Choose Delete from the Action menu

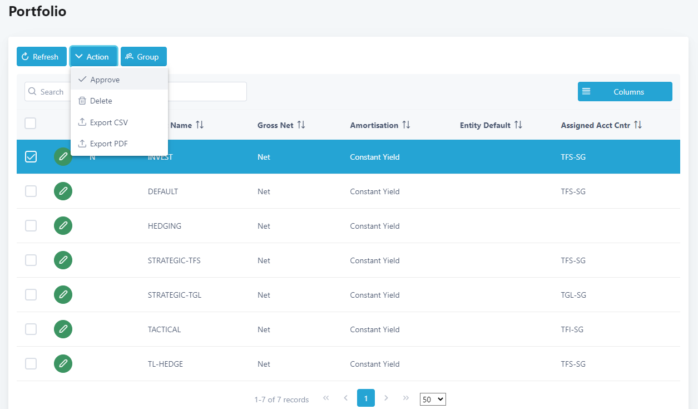pyautogui.click(x=101, y=101)
